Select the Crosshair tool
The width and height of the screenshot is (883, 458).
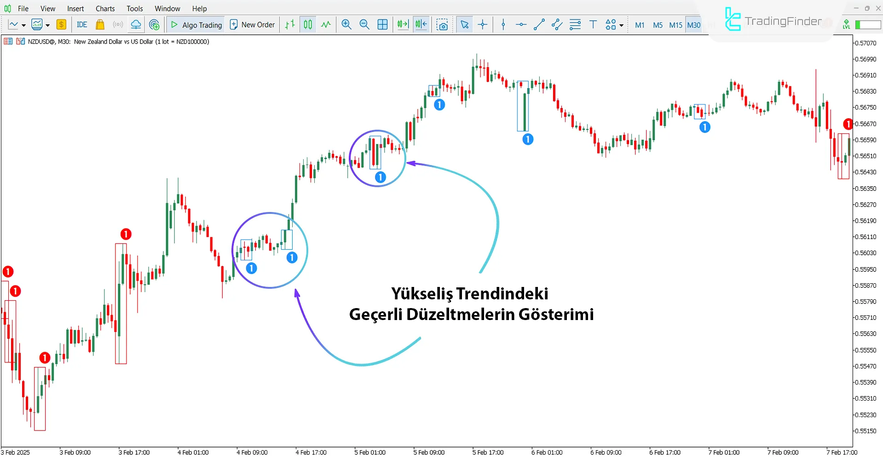pos(482,24)
